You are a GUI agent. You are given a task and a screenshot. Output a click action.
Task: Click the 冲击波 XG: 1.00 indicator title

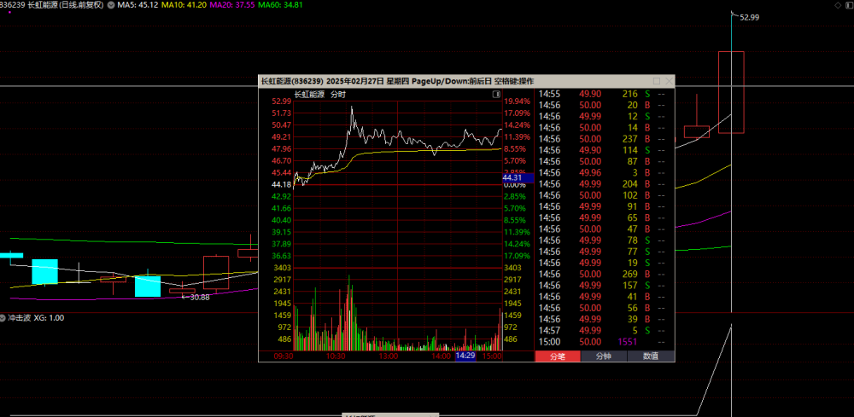35,317
